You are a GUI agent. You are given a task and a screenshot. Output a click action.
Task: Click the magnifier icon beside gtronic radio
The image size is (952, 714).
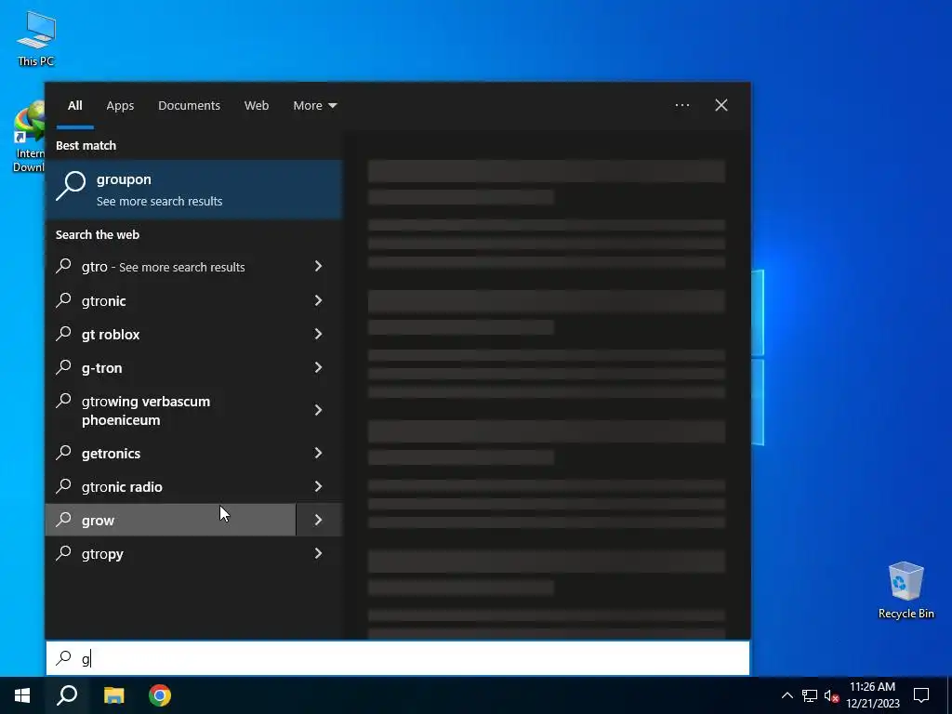tap(64, 485)
